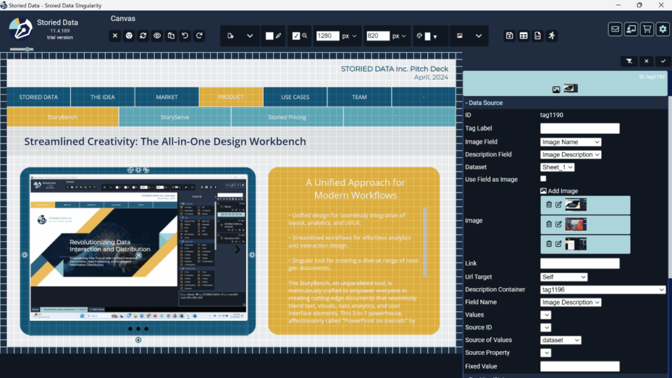
Task: Click the envelope mail icon
Action: (615, 29)
